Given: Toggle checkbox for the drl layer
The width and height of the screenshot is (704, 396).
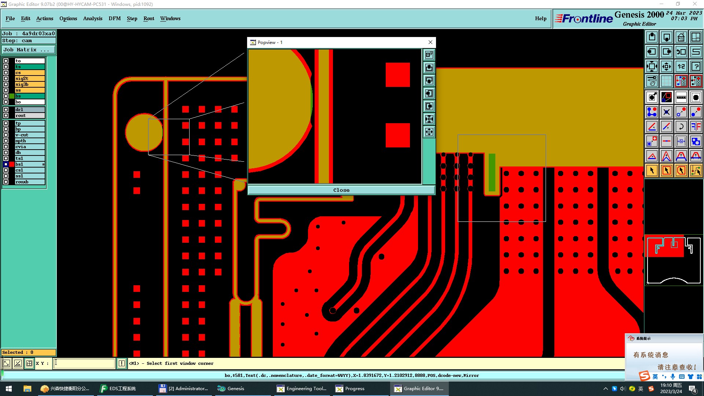Looking at the screenshot, I should (x=6, y=110).
